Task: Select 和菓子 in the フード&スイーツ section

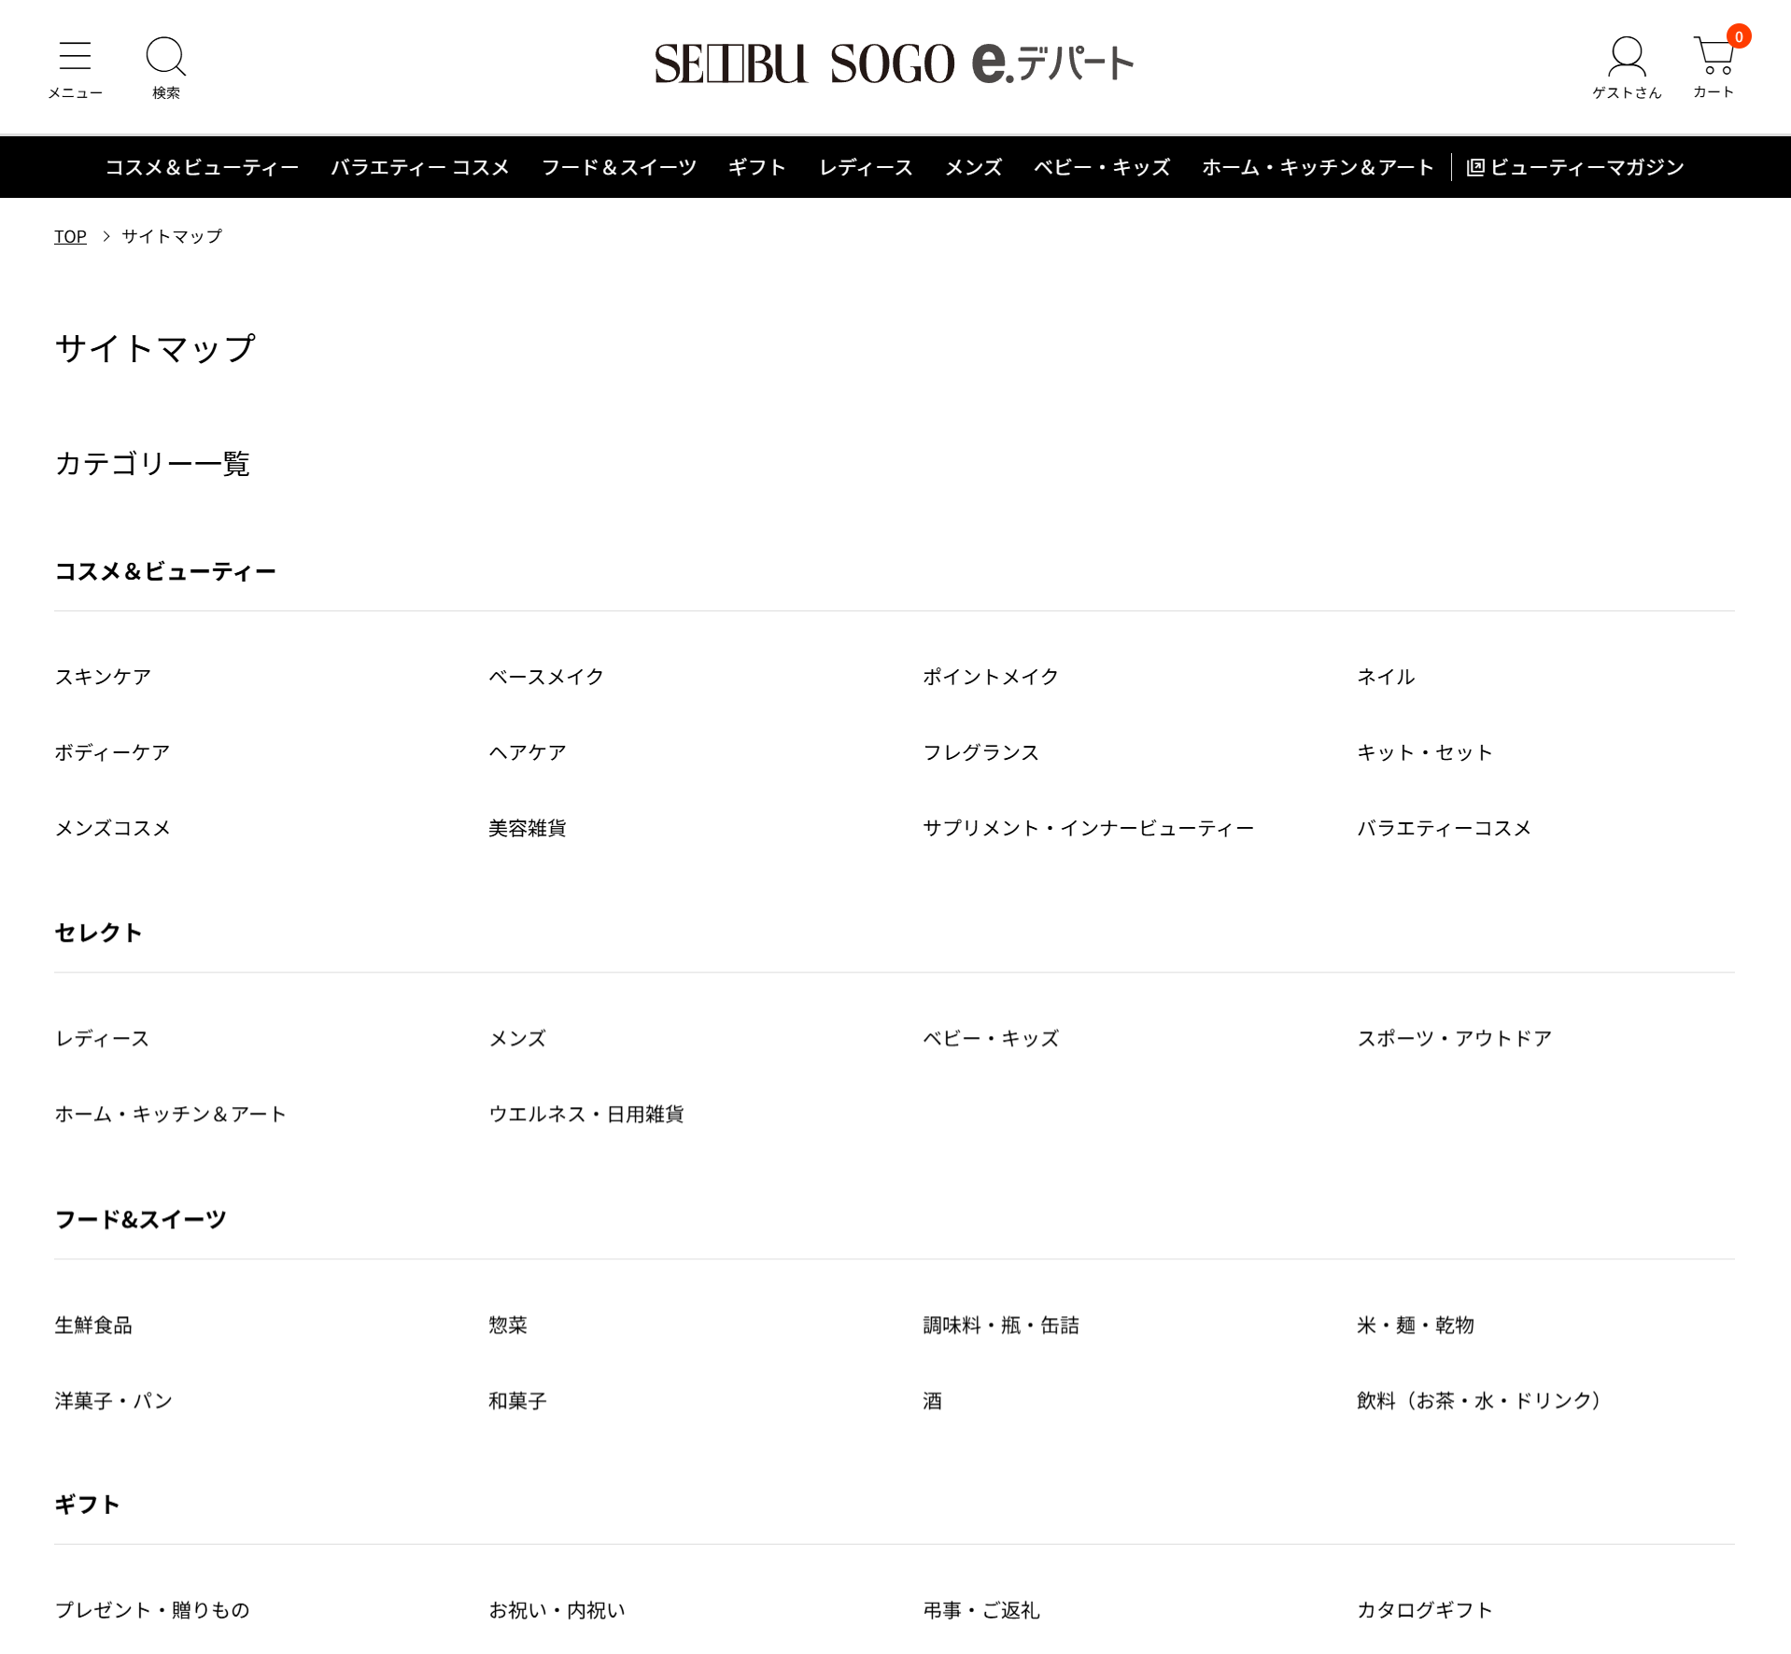Action: (517, 1400)
